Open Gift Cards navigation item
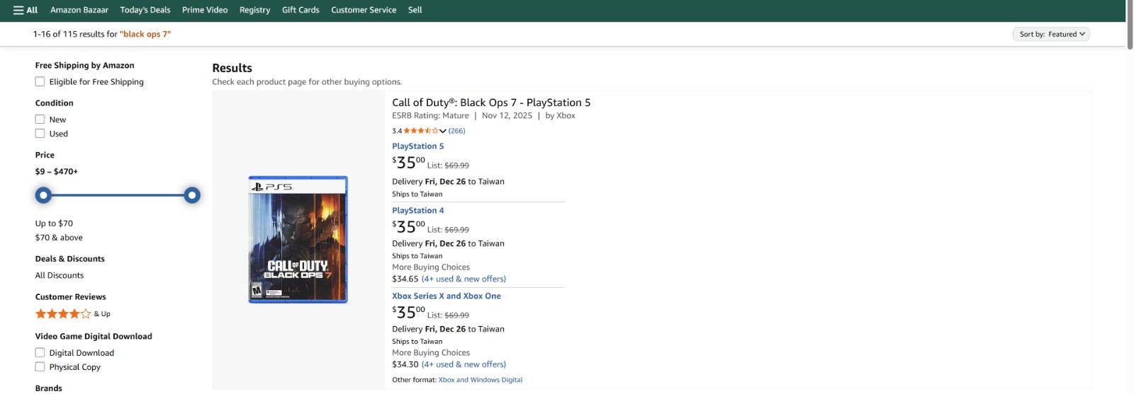 (x=301, y=10)
